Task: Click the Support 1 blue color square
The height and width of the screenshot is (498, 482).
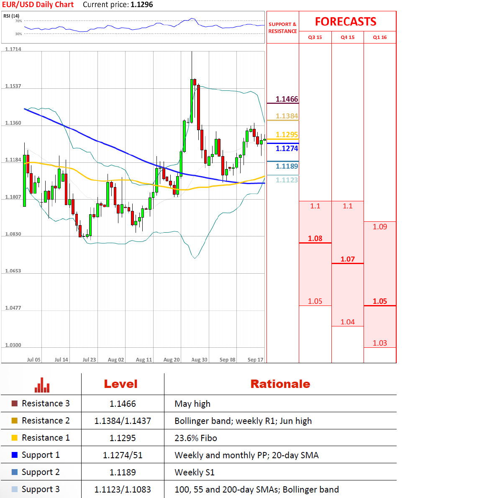Action: click(x=15, y=455)
